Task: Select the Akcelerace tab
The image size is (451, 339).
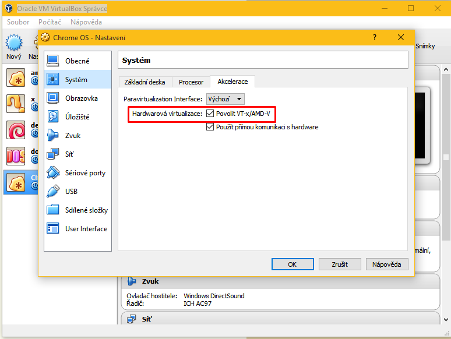Action: (x=232, y=82)
